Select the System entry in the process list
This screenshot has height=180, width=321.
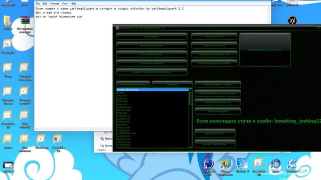(152, 92)
